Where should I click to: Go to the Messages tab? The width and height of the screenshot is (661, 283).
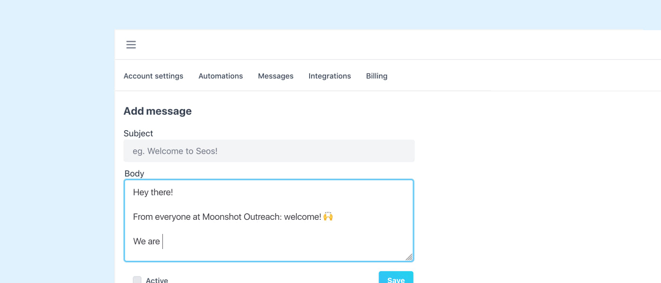click(276, 76)
